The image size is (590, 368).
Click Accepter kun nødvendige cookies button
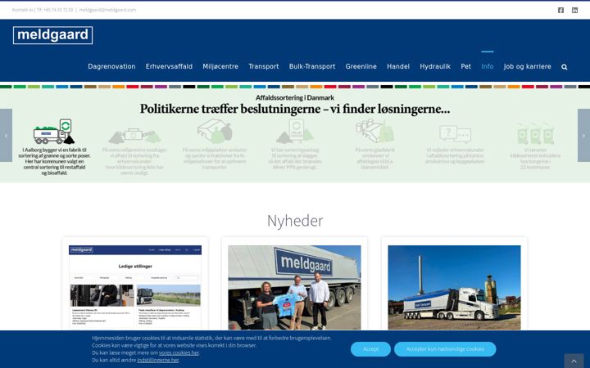click(x=445, y=349)
